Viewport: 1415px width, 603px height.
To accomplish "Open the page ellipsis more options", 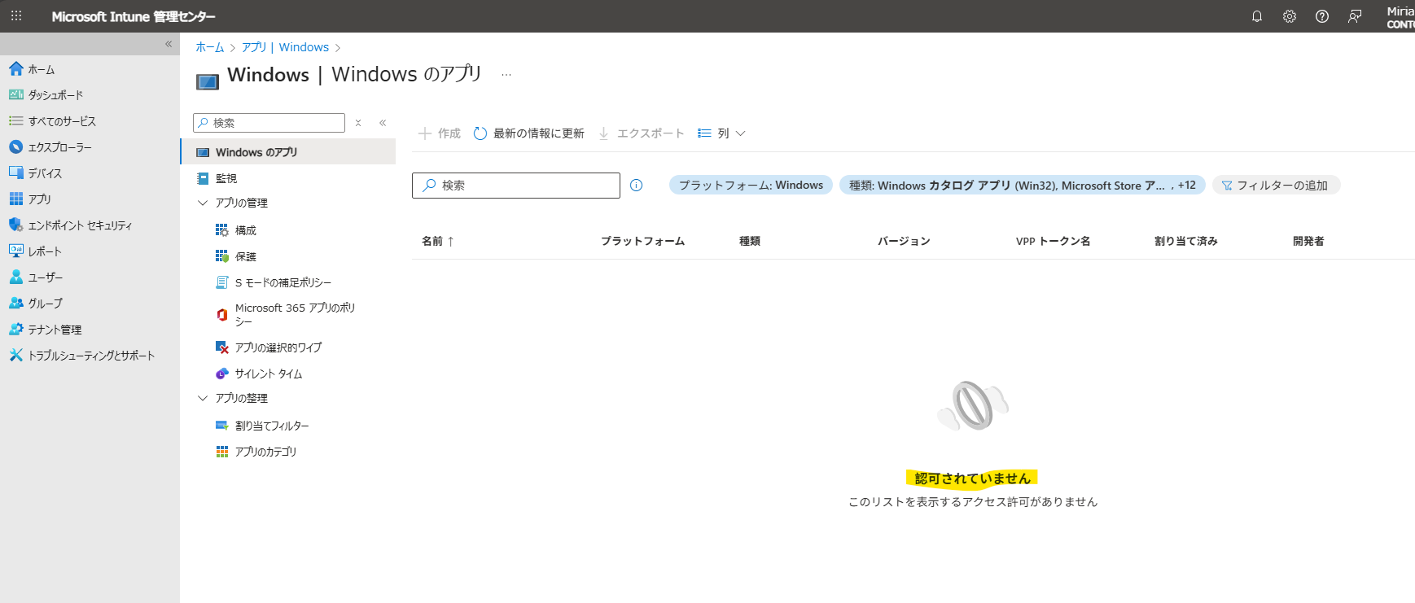I will (x=506, y=75).
